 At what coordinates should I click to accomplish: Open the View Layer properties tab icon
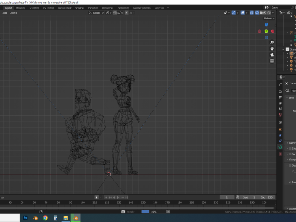pyautogui.click(x=280, y=103)
